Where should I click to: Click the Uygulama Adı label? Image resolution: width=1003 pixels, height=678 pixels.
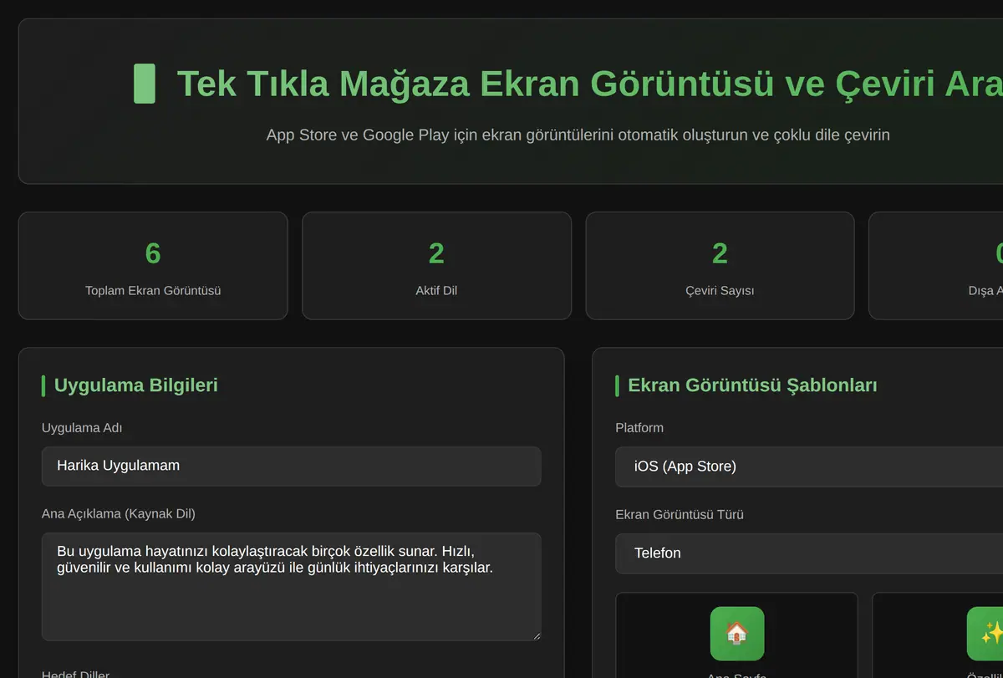(x=82, y=427)
